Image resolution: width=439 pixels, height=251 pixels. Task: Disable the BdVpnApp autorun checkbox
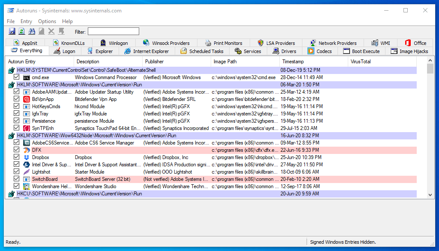pyautogui.click(x=17, y=99)
